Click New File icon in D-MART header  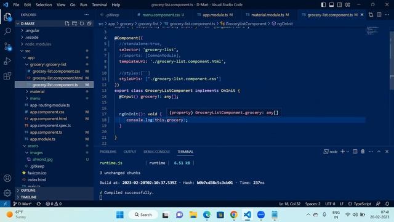click(x=67, y=23)
